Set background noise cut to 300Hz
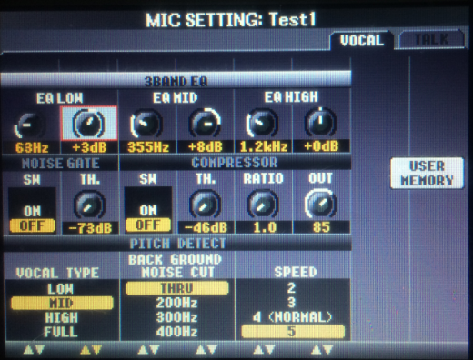The image size is (473, 360). click(x=177, y=317)
